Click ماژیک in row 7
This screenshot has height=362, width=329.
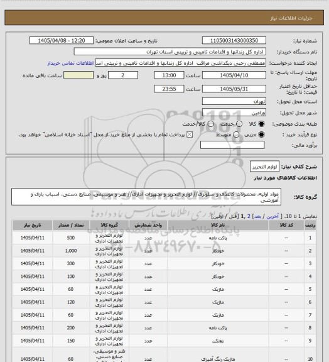(218, 315)
